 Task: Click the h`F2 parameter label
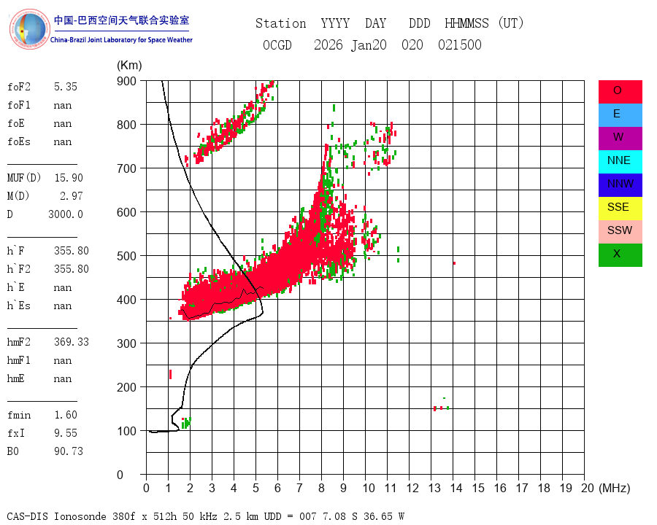tap(19, 269)
